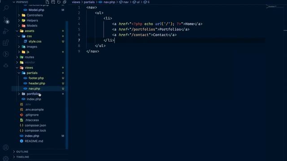The image size is (287, 161).
Task: Click nav.php in the breadcrumb
Action: pyautogui.click(x=109, y=2)
